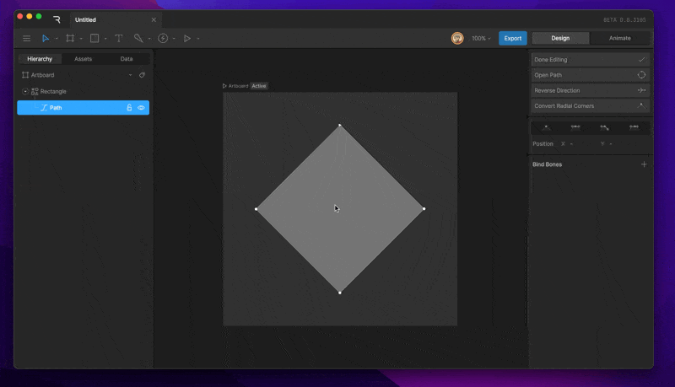
Task: Set vertex type to Straight
Action: (x=546, y=127)
